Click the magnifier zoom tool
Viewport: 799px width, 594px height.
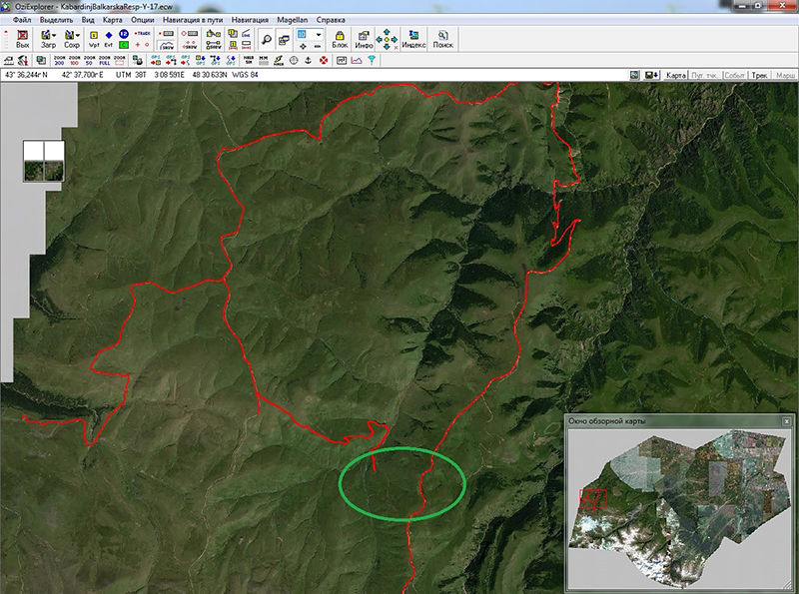(266, 39)
